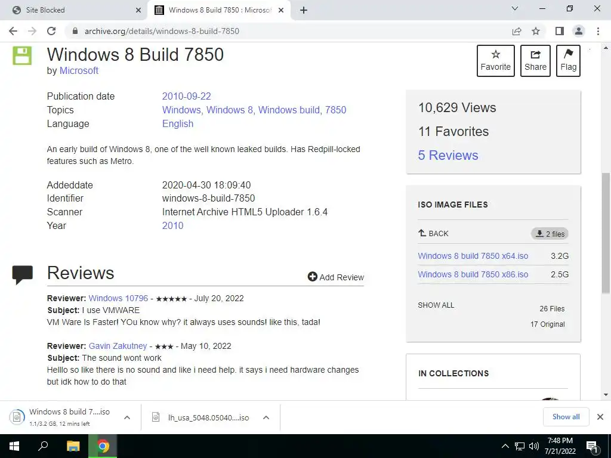Click the green floppy disk software icon
The image size is (611, 458).
pyautogui.click(x=22, y=55)
